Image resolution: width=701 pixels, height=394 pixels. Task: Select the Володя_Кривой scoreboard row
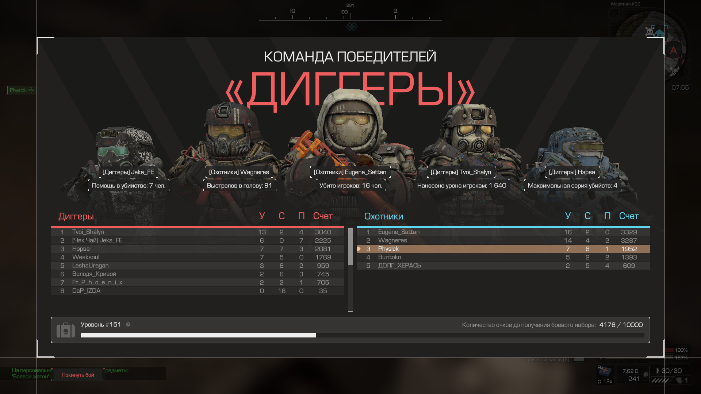tap(198, 274)
